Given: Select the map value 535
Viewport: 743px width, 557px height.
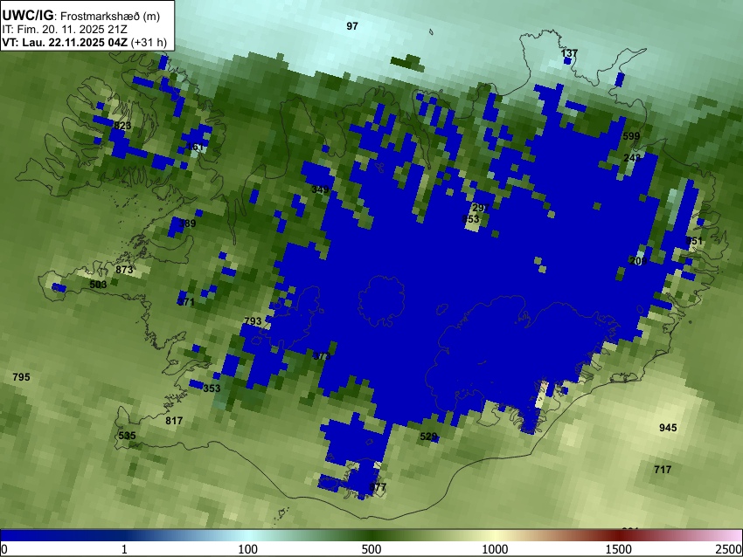Looking at the screenshot, I should 127,436.
